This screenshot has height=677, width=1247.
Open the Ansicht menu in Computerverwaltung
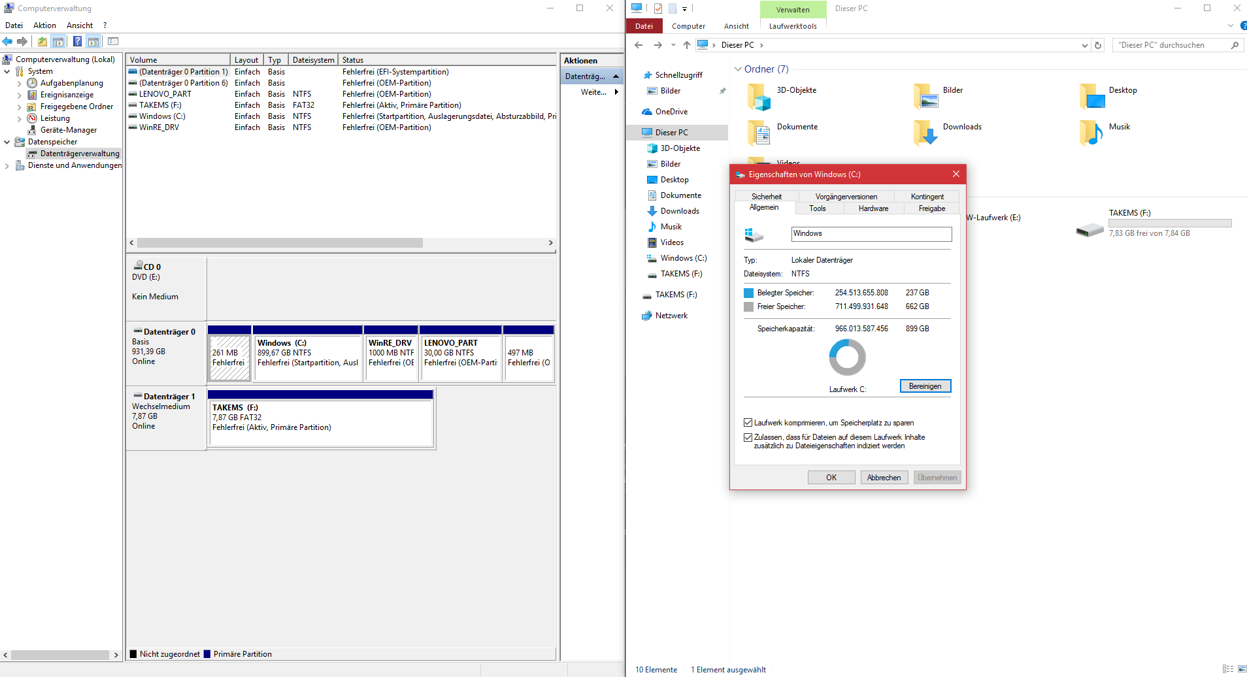coord(80,25)
